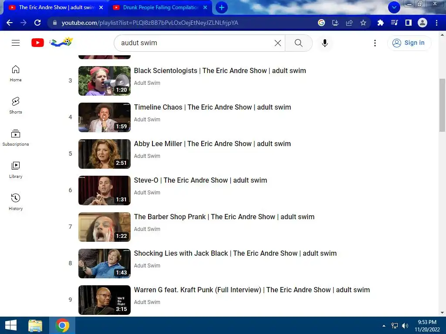Open the YouTube hamburger guide menu
This screenshot has width=446, height=334.
point(16,43)
